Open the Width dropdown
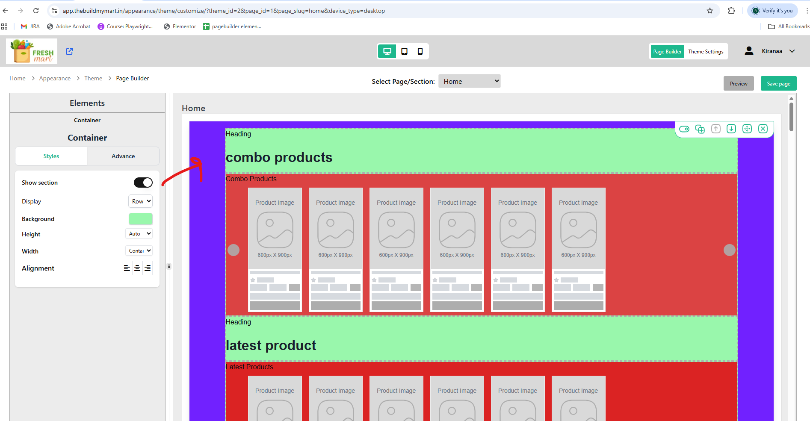This screenshot has width=810, height=421. (x=139, y=251)
